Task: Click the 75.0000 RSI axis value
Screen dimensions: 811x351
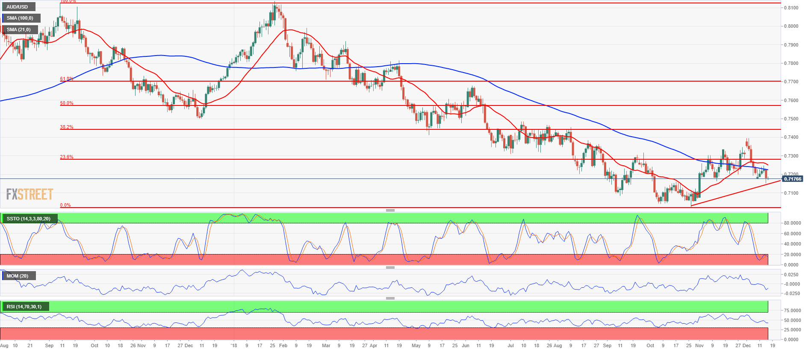Action: [x=792, y=310]
